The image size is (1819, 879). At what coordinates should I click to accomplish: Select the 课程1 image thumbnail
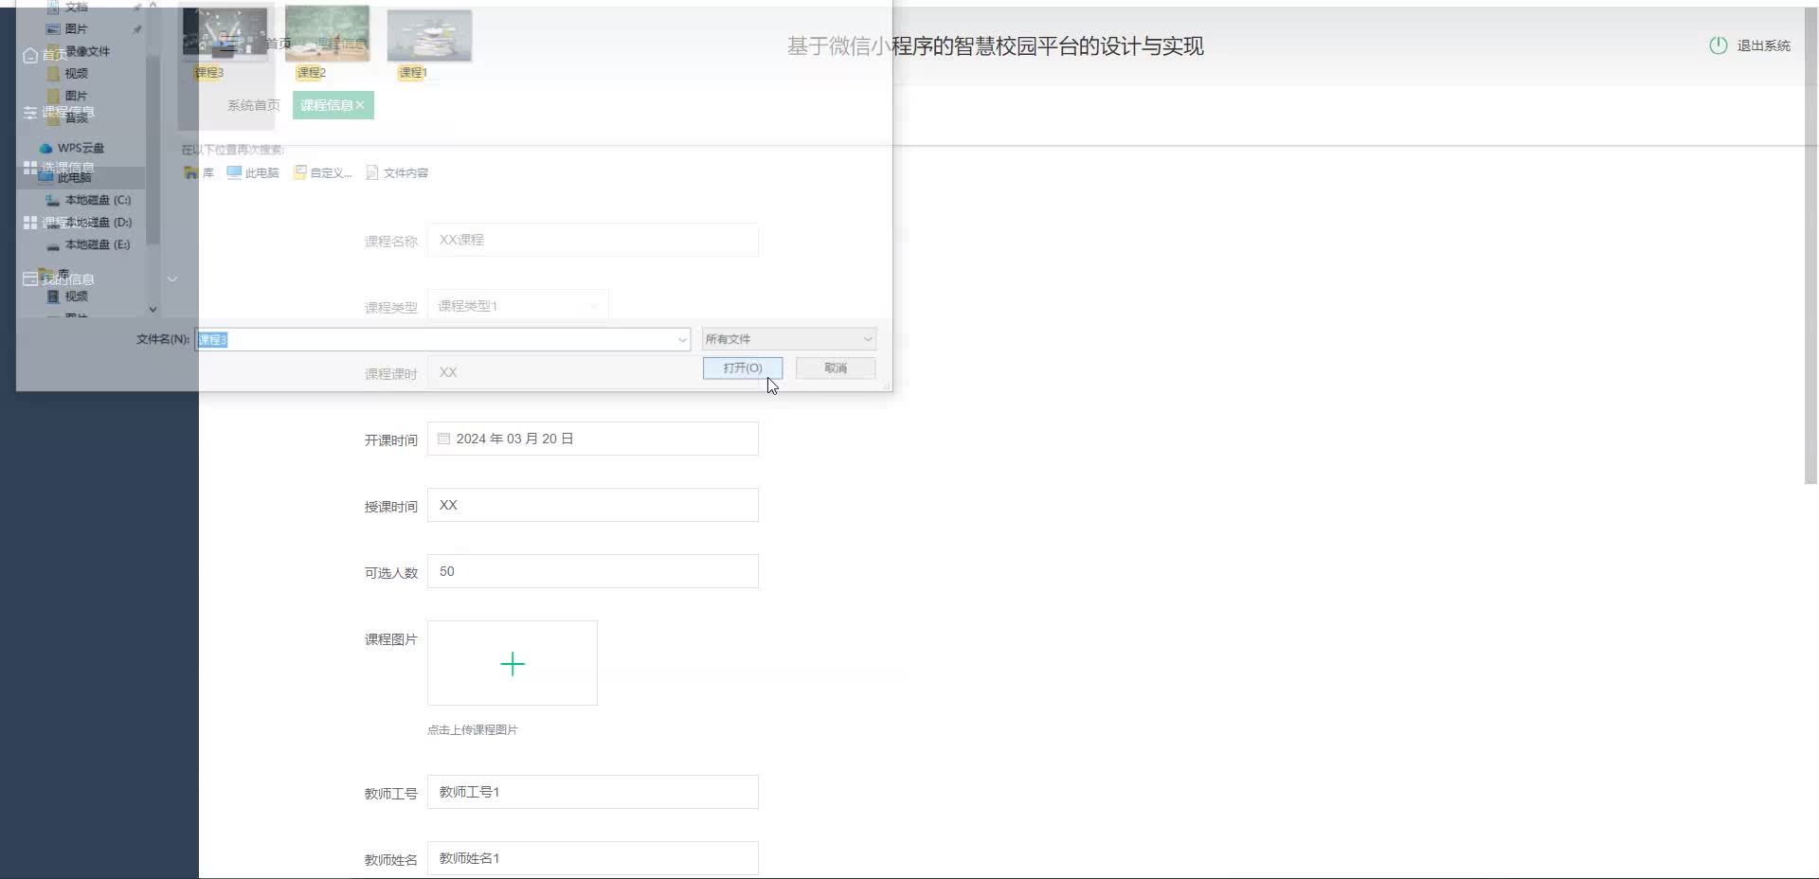click(429, 36)
